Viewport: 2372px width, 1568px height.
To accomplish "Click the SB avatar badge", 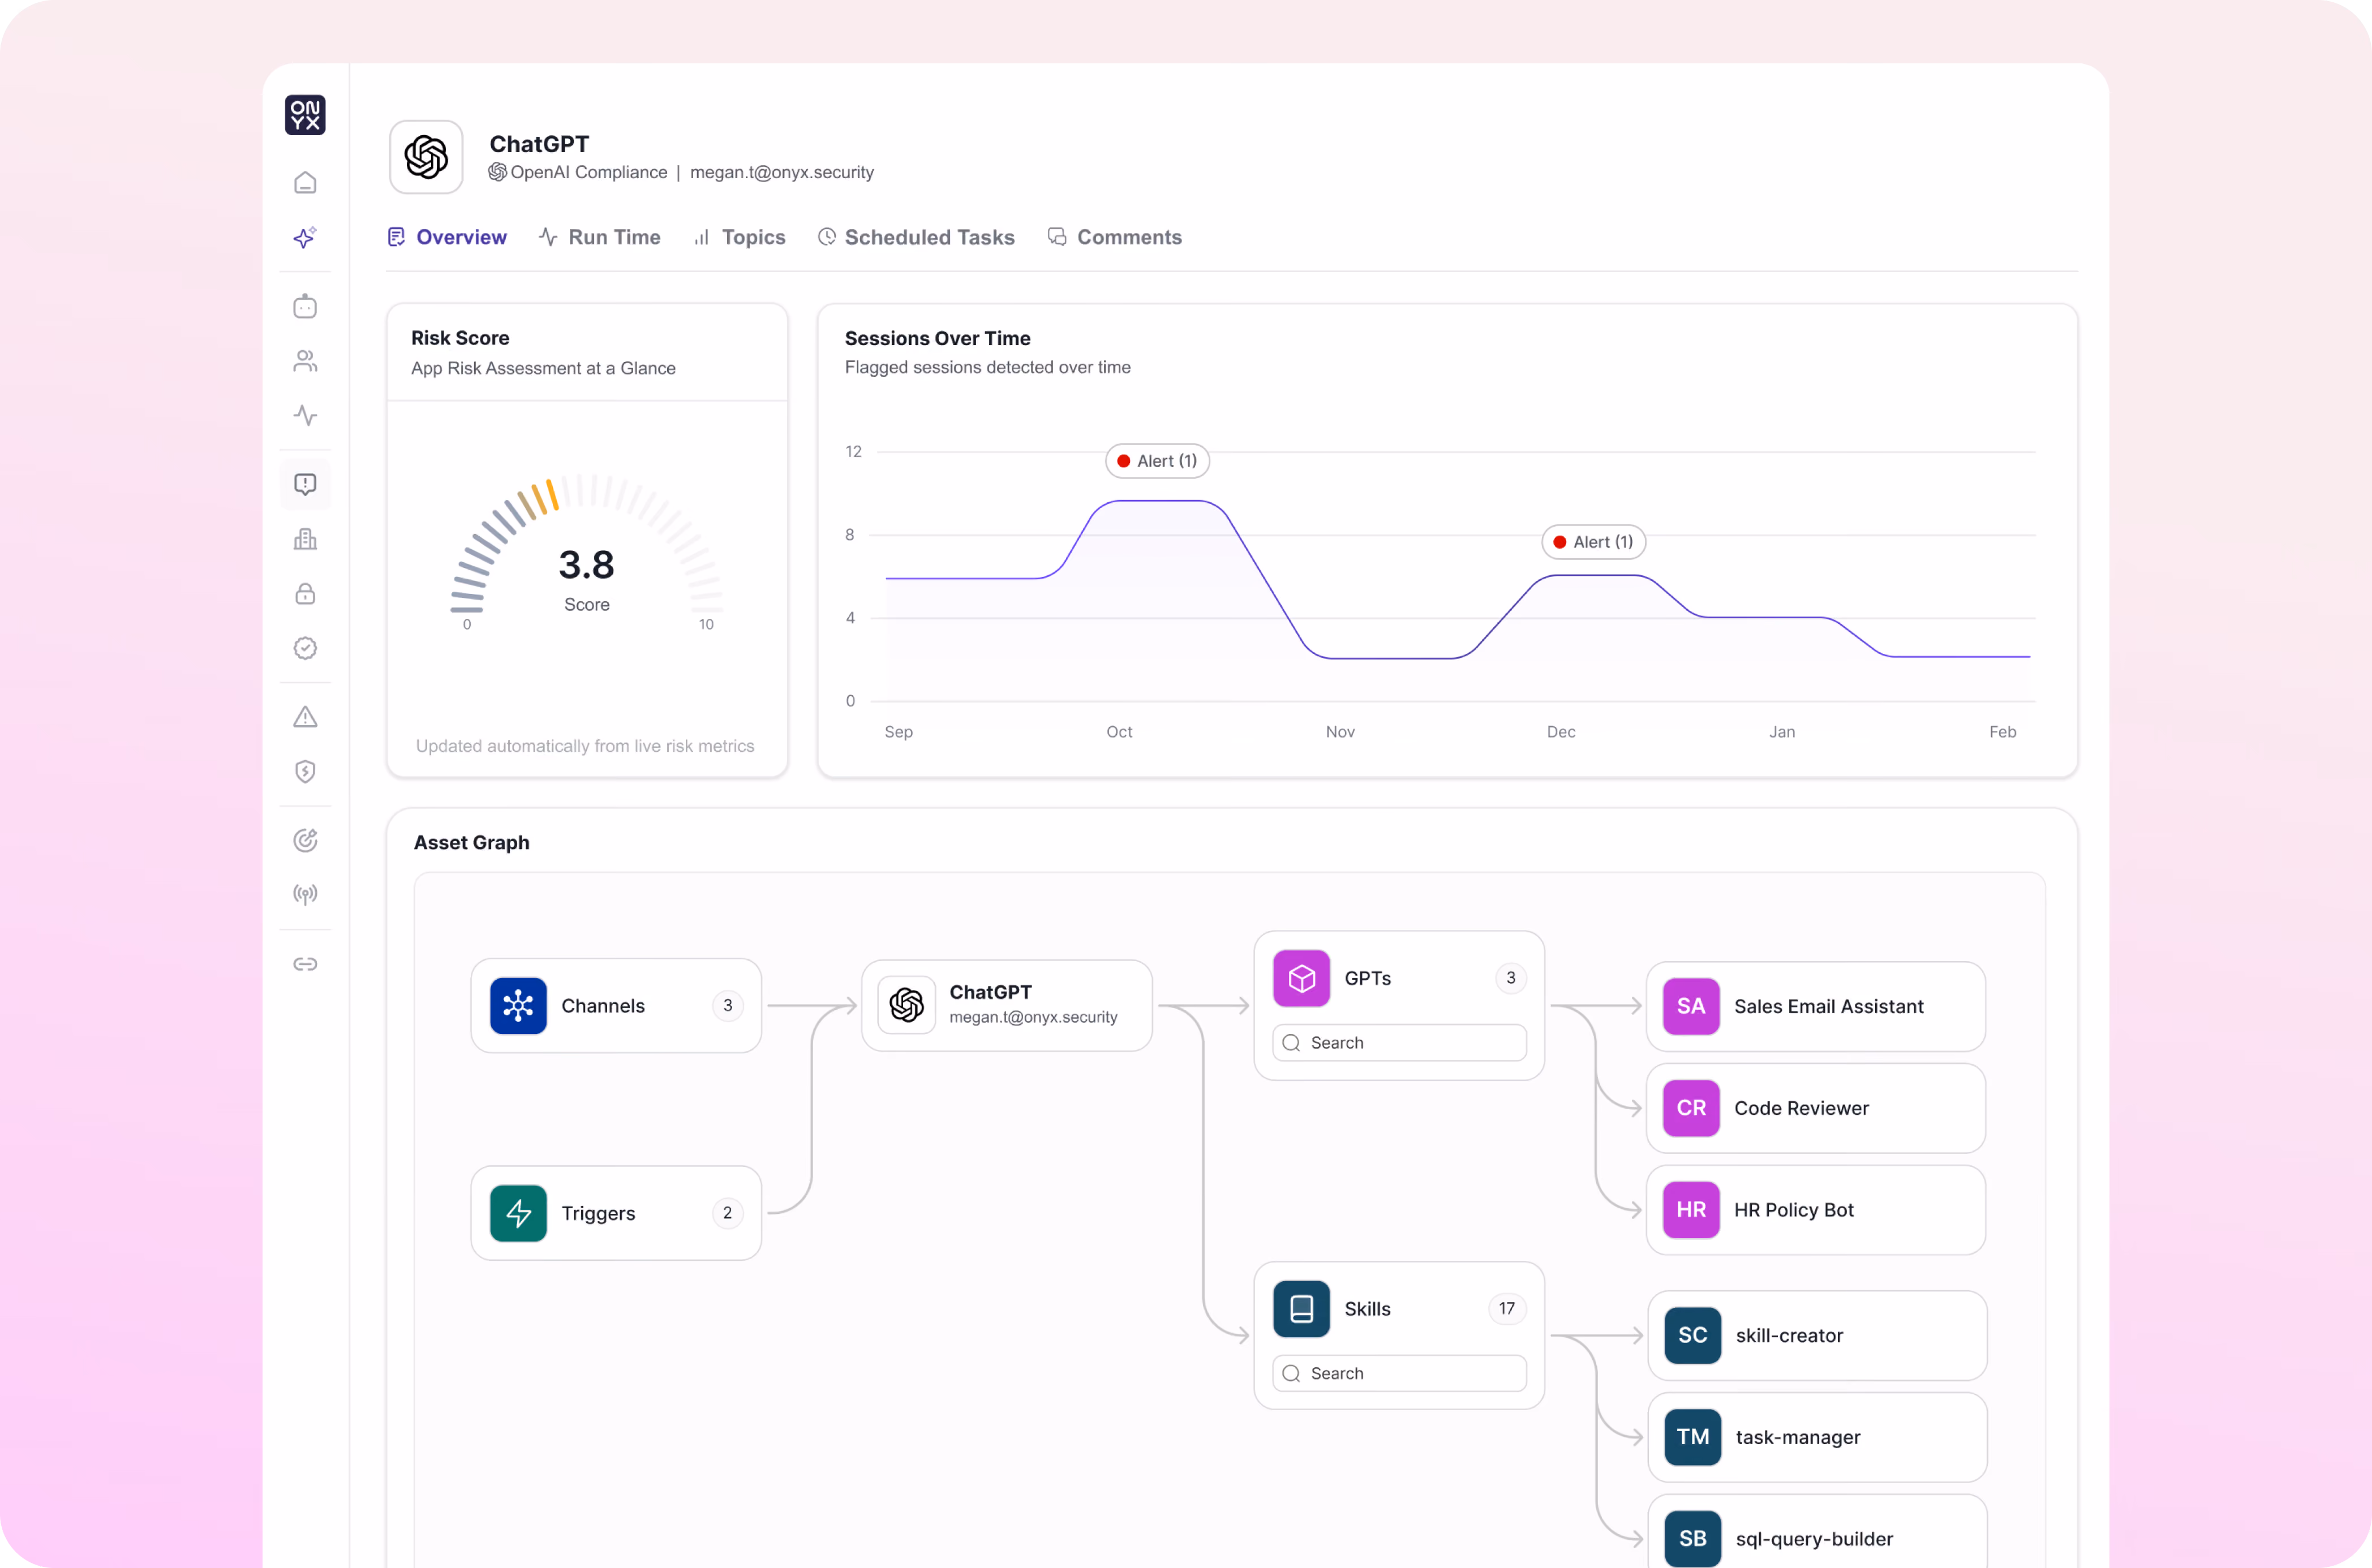I will pyautogui.click(x=1693, y=1539).
